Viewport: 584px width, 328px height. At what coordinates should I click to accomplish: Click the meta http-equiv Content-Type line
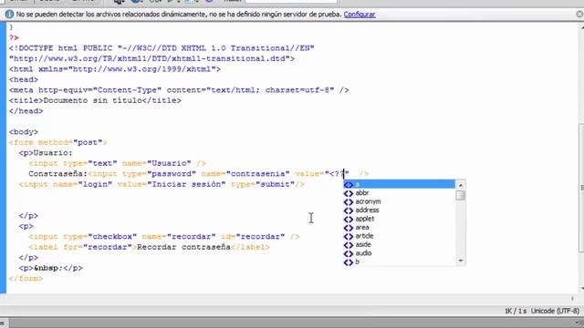179,90
